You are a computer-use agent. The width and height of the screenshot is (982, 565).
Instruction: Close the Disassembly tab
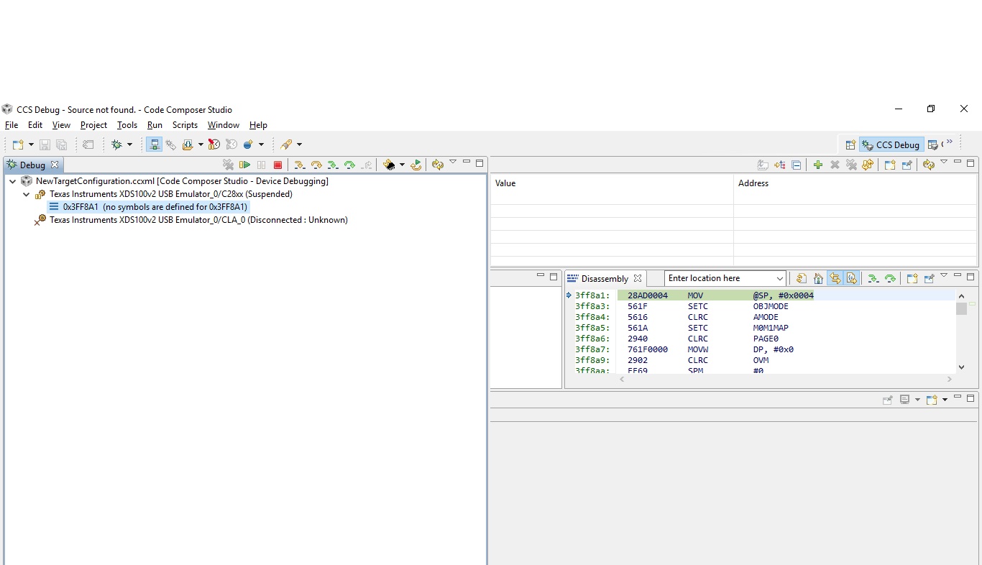point(638,278)
